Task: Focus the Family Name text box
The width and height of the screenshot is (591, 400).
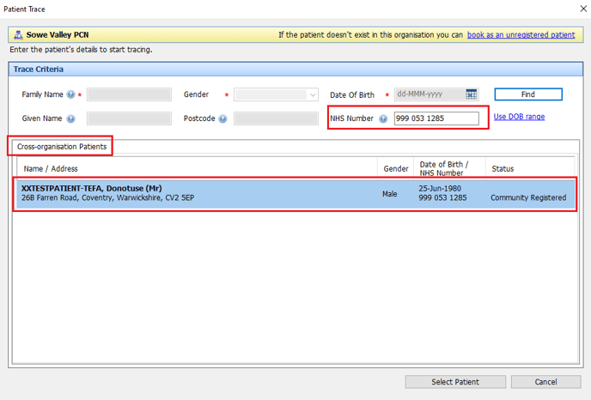Action: [x=129, y=95]
